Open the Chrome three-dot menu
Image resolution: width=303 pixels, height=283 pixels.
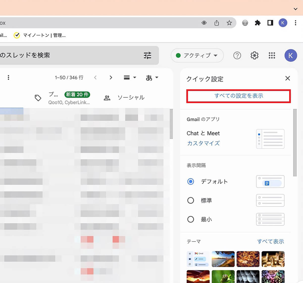point(295,23)
